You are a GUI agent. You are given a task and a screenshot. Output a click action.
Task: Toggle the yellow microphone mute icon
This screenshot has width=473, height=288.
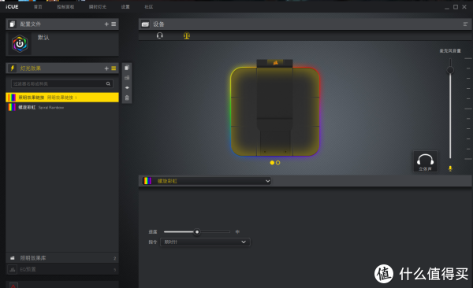pos(450,168)
